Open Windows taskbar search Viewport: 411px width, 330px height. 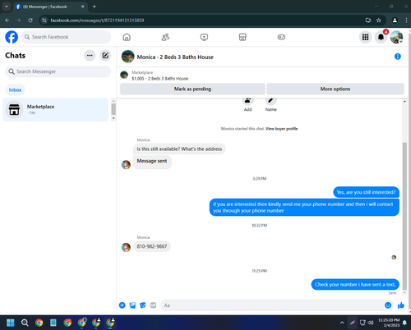pos(25,323)
